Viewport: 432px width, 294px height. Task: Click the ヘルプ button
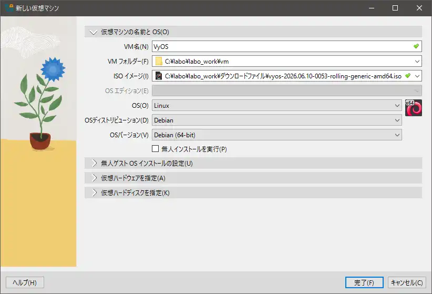point(25,282)
